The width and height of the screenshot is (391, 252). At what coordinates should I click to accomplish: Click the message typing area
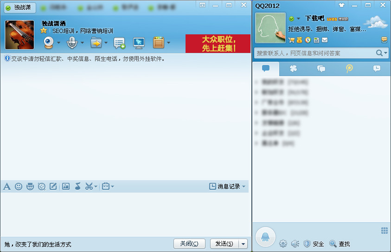(125, 214)
